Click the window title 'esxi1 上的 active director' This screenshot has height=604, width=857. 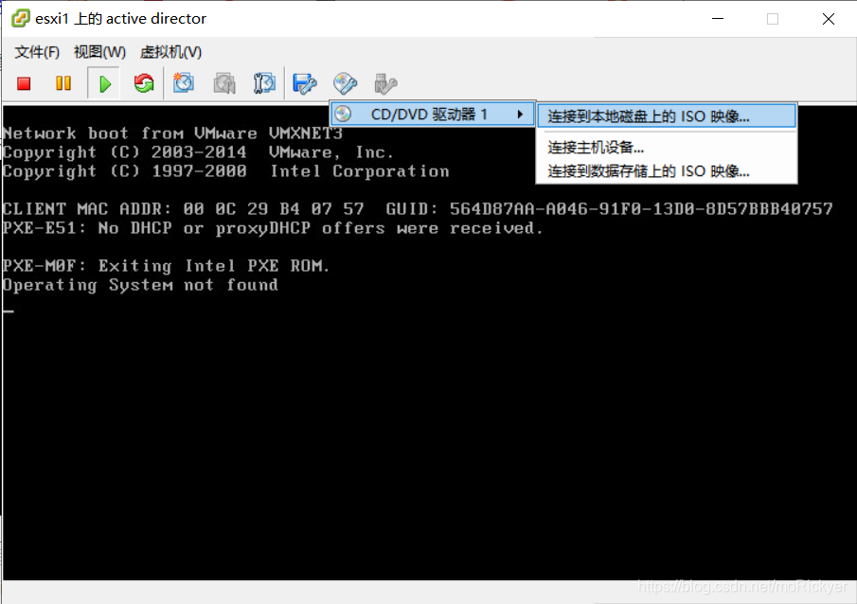(121, 19)
